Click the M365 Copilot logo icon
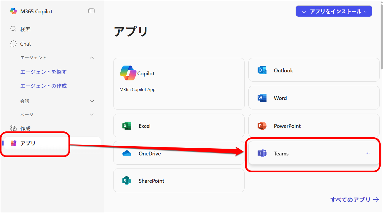This screenshot has width=383, height=213. coord(14,11)
